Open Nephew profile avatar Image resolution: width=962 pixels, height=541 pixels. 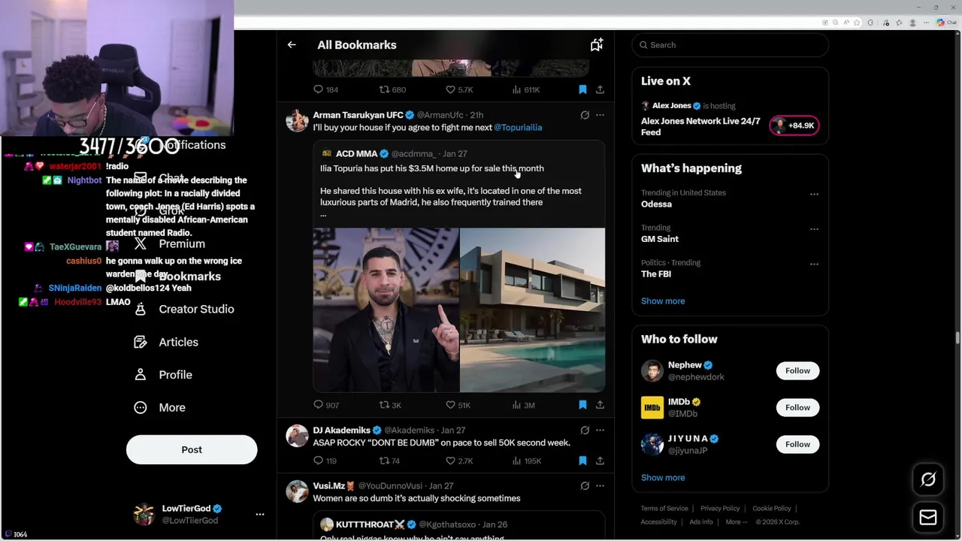click(652, 370)
